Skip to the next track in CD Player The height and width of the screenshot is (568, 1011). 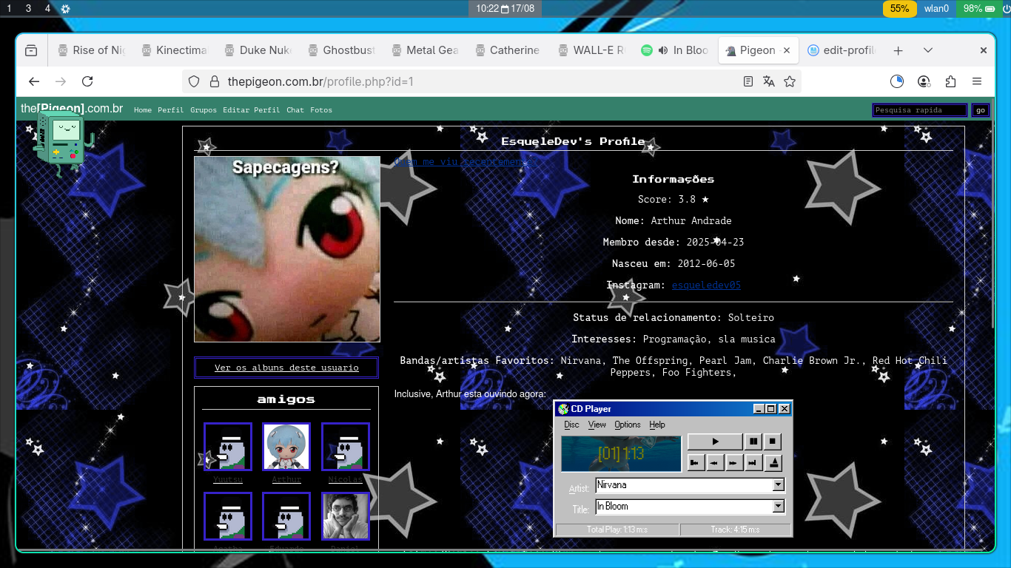click(x=753, y=463)
